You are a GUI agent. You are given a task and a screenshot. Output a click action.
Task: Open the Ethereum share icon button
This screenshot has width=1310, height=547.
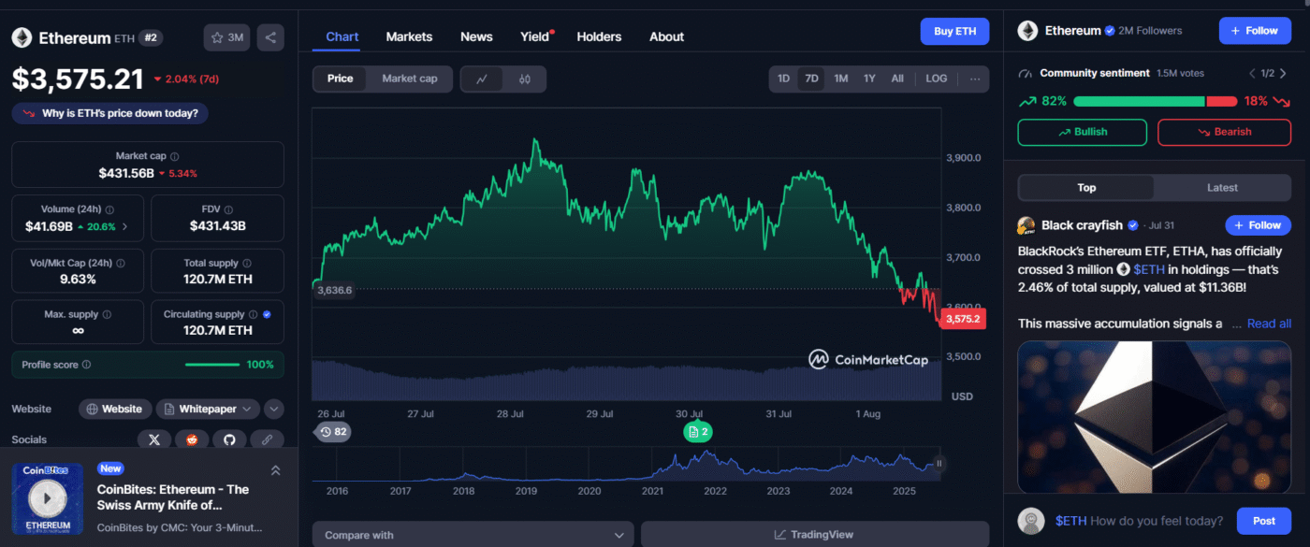pos(270,37)
